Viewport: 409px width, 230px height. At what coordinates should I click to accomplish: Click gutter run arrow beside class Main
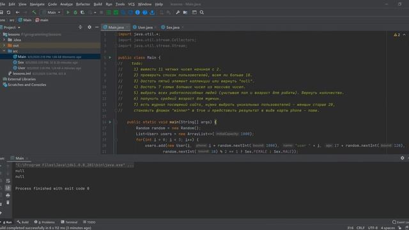tap(110, 57)
